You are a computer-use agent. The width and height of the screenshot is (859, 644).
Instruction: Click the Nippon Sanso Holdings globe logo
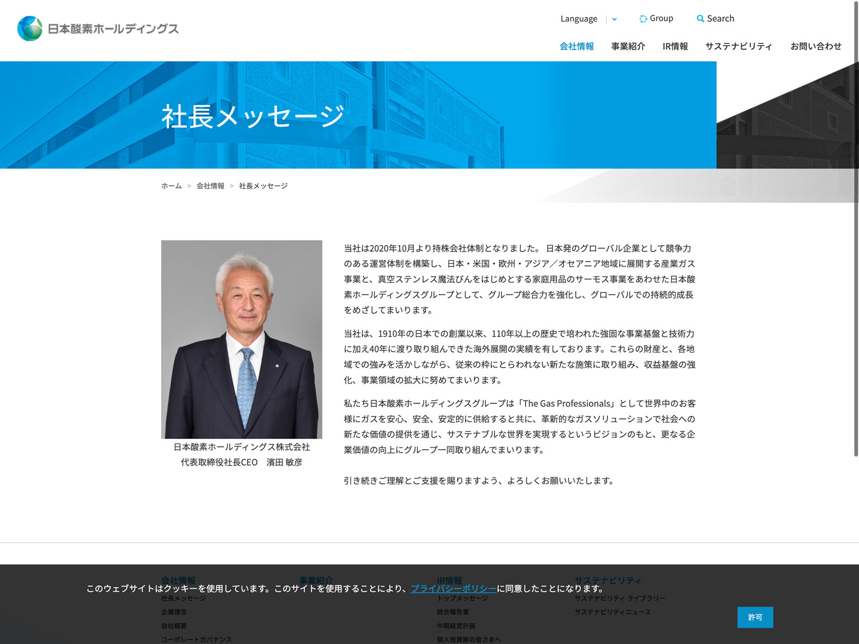(x=30, y=28)
